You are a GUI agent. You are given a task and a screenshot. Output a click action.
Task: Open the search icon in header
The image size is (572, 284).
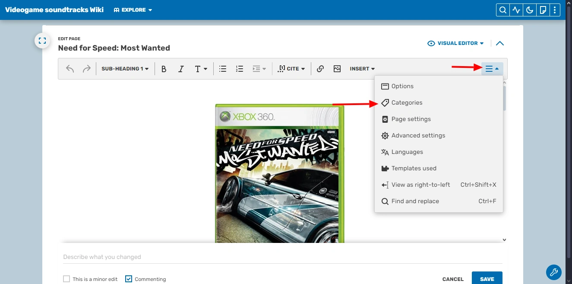tap(502, 10)
